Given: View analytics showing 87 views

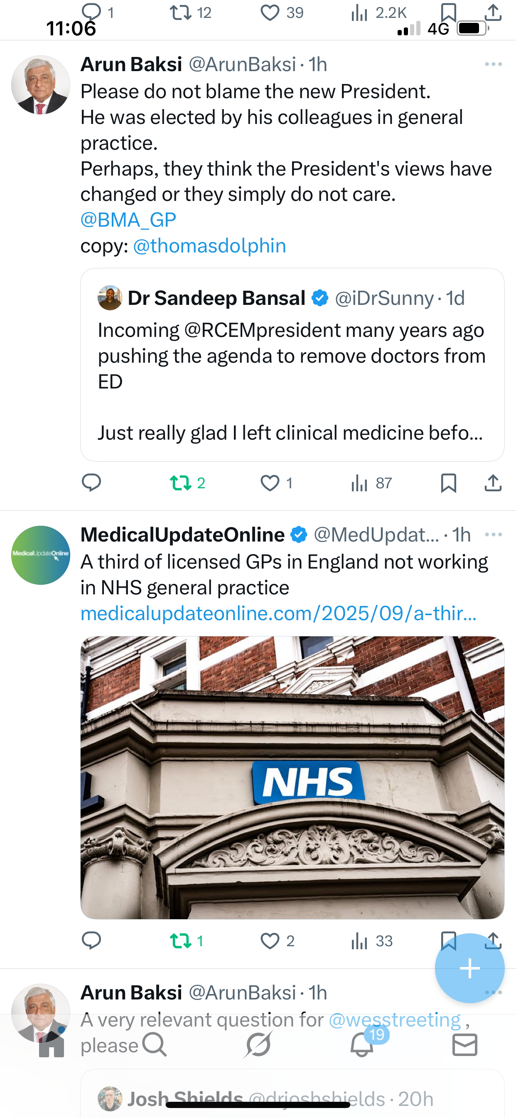Looking at the screenshot, I should coord(371,482).
